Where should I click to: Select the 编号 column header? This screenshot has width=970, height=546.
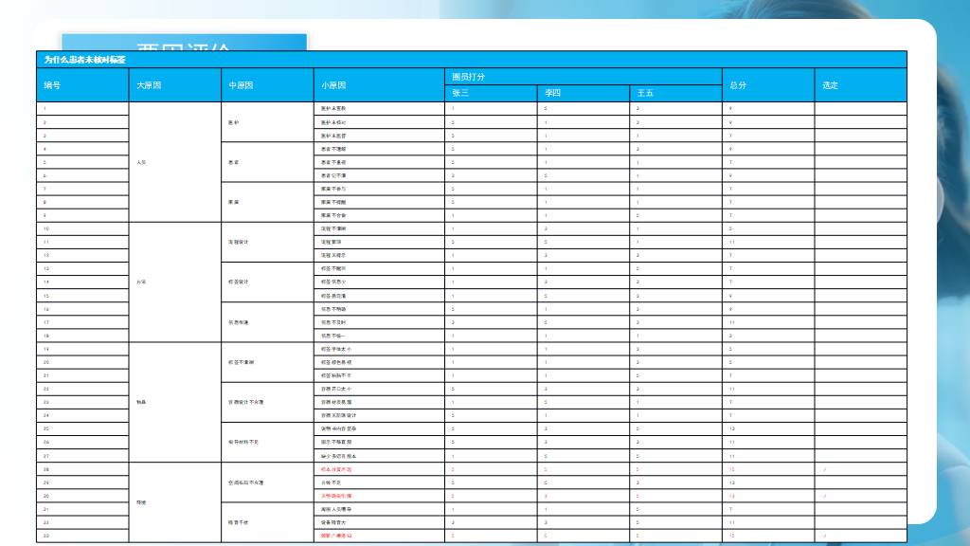pyautogui.click(x=52, y=85)
